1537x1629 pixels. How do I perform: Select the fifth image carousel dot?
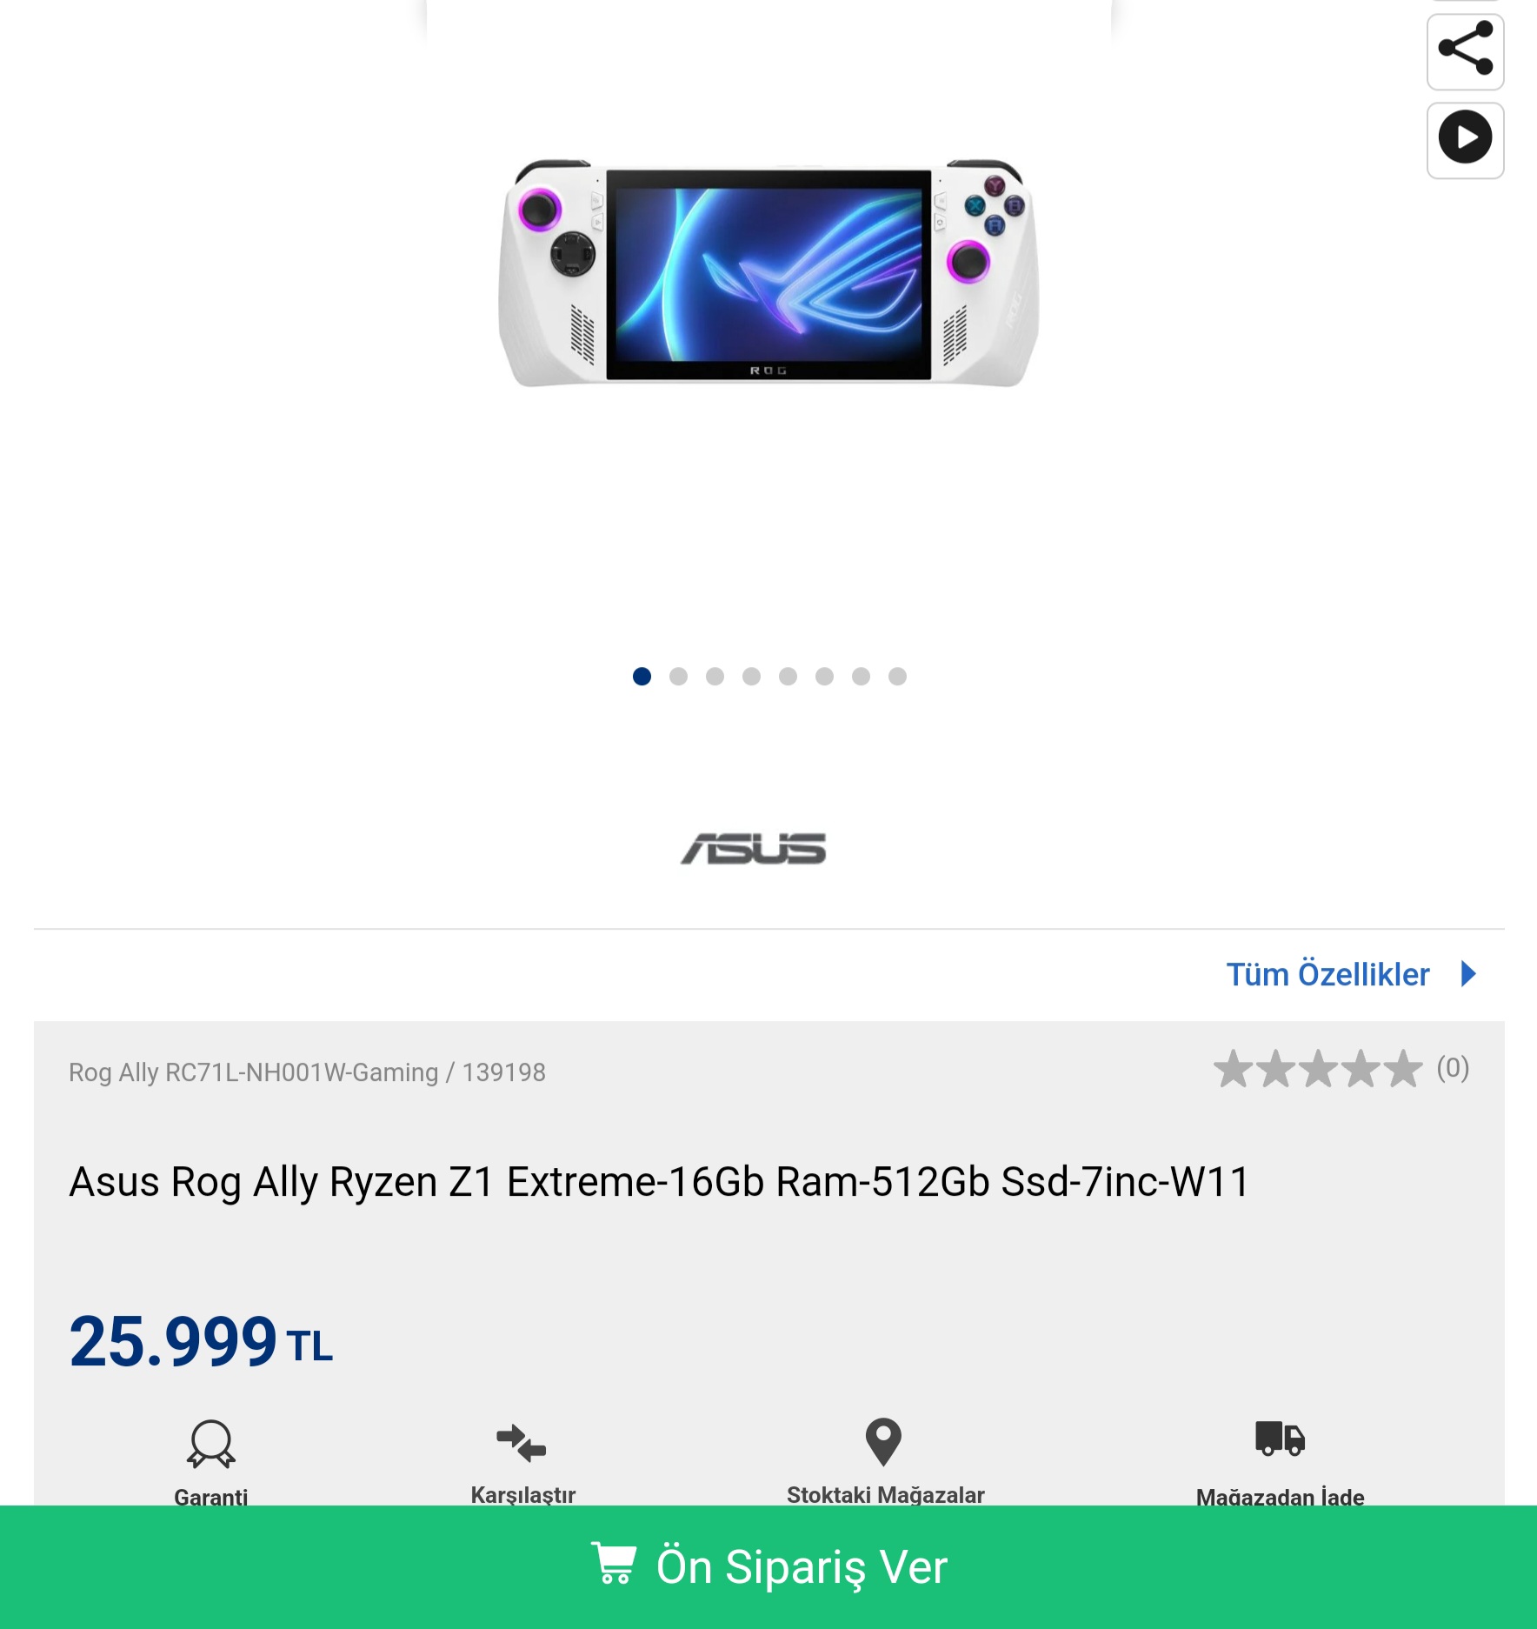tap(788, 676)
